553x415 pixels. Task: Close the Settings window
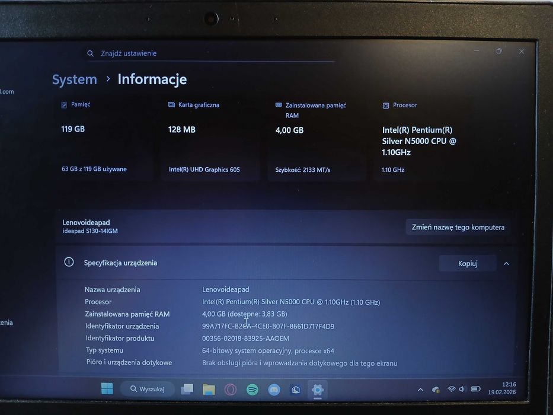tap(521, 52)
